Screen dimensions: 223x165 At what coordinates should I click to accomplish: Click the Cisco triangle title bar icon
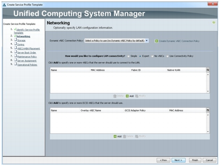coord(4,5)
